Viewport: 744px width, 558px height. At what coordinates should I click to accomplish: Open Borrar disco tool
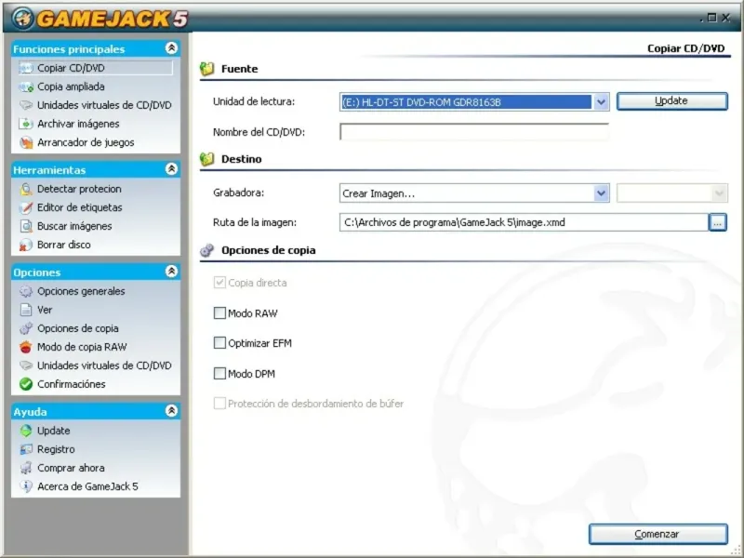(x=63, y=245)
